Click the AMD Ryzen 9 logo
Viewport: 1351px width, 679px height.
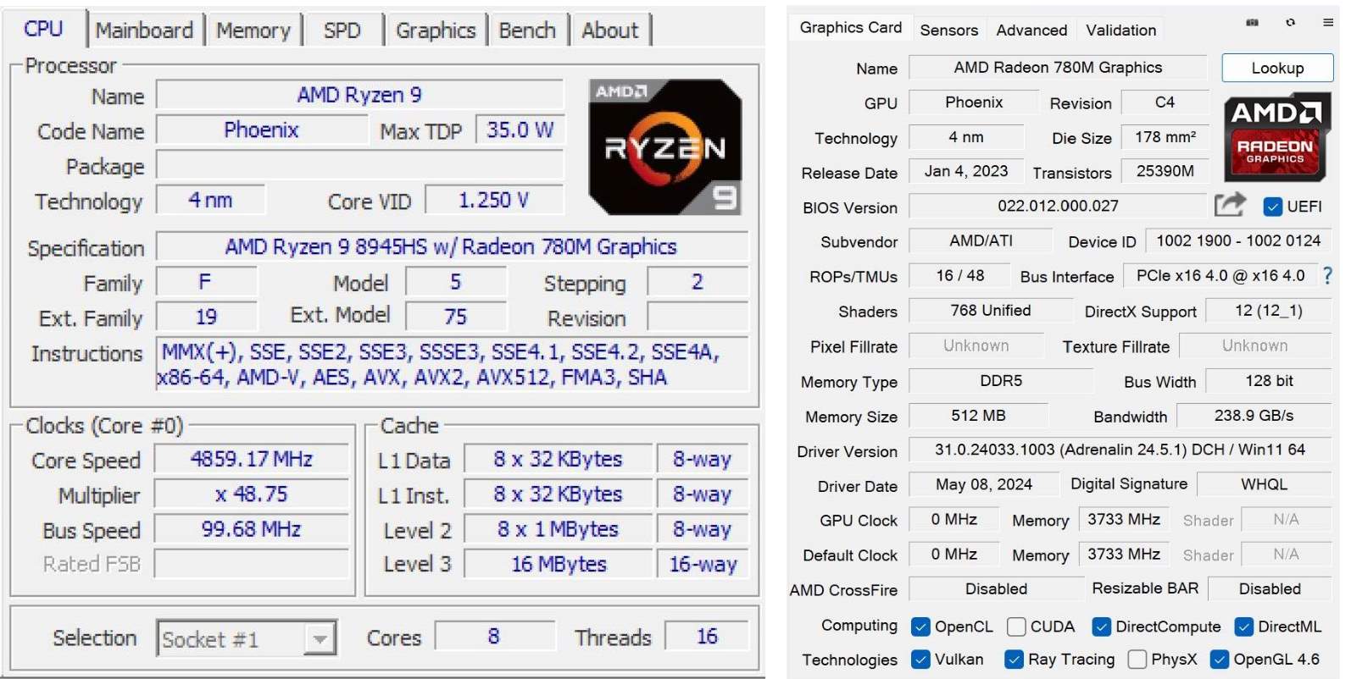click(x=664, y=147)
